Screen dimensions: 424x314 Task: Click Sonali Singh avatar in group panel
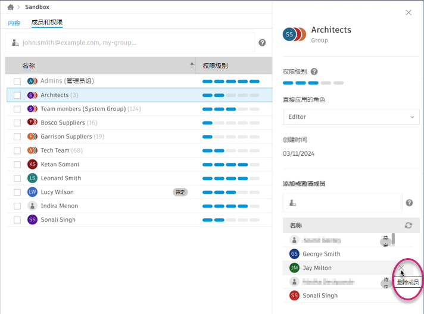coord(294,296)
